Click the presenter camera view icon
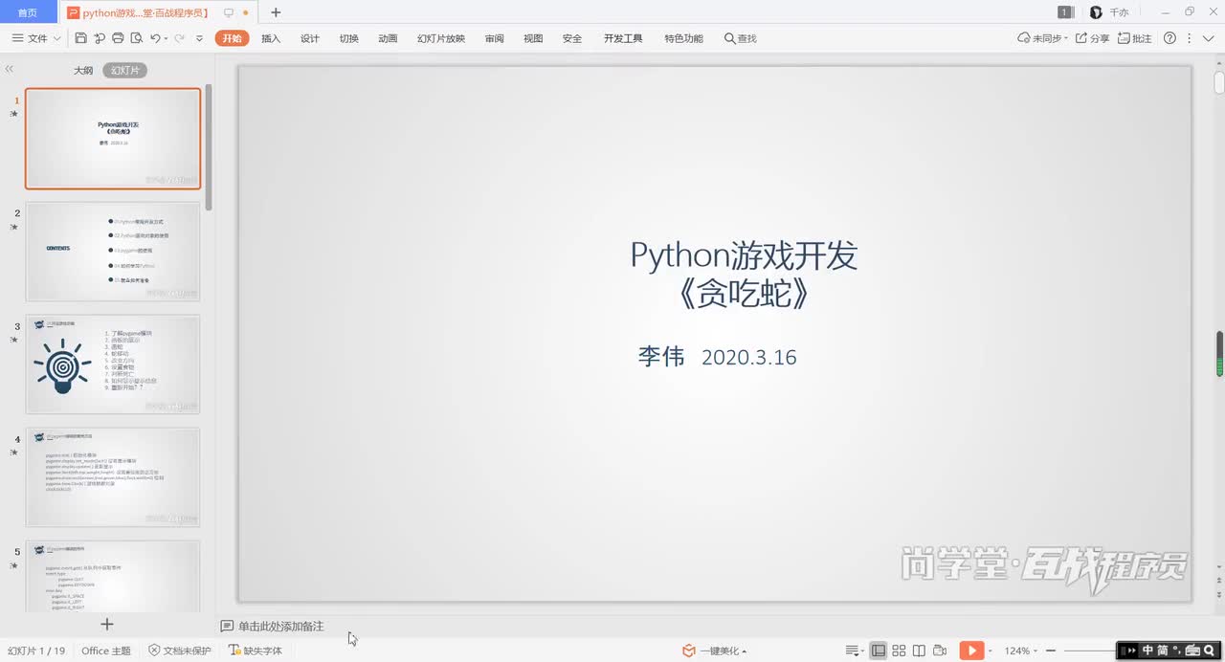The width and height of the screenshot is (1225, 662). coord(940,651)
